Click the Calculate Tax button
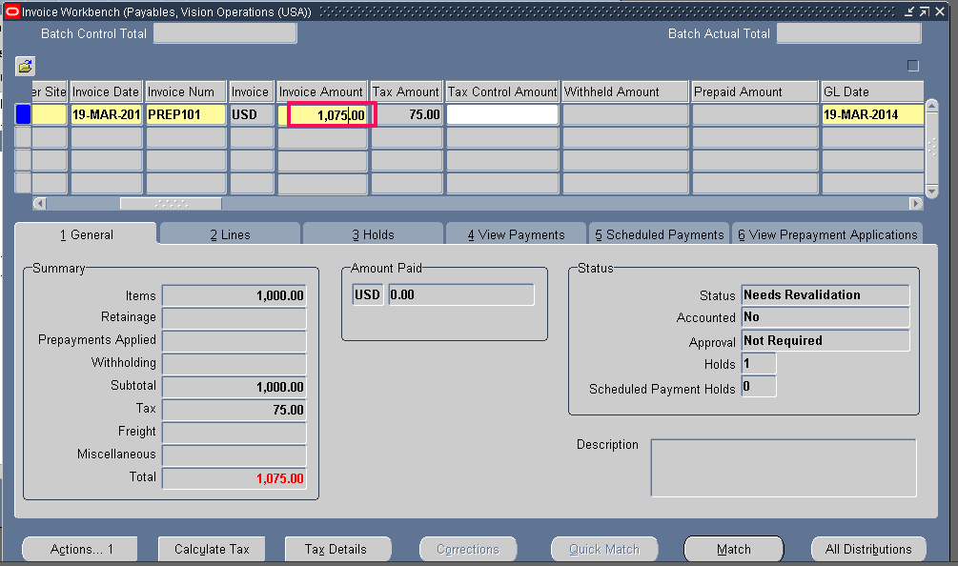958x566 pixels. 212,549
